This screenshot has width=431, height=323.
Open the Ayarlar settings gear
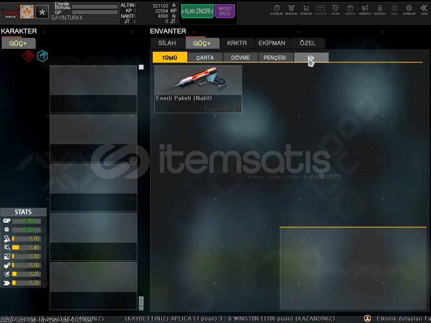coord(409,10)
